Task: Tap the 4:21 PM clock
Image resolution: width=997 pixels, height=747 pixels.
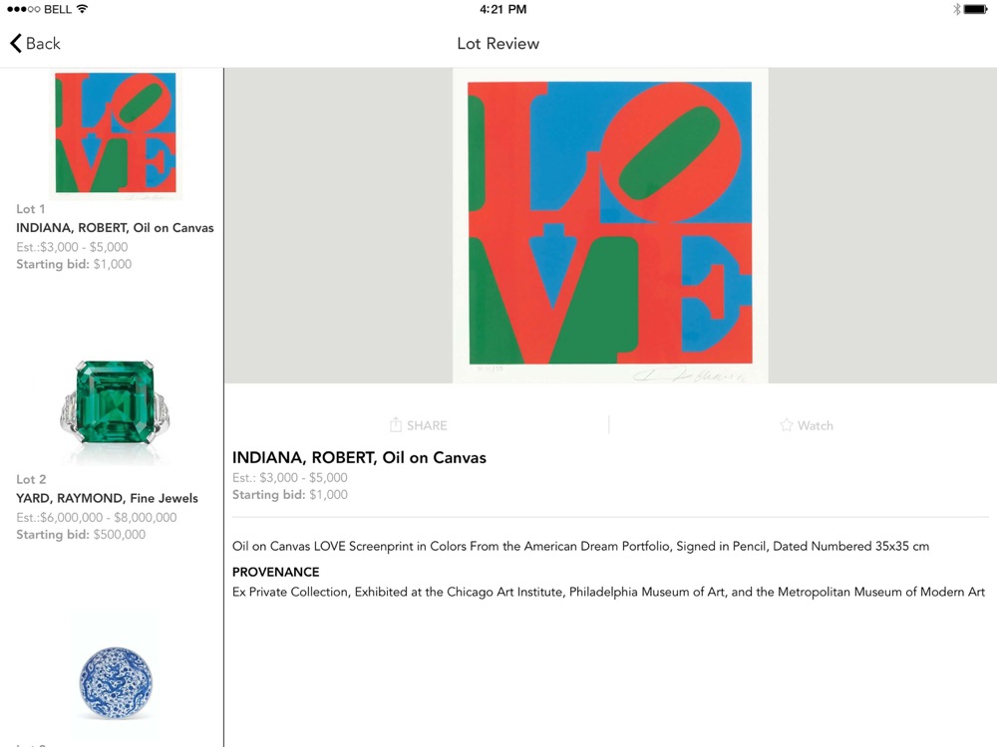Action: [502, 9]
